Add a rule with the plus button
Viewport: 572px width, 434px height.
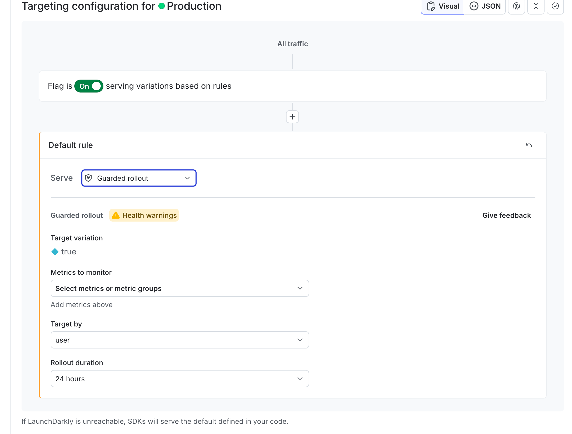coord(292,117)
